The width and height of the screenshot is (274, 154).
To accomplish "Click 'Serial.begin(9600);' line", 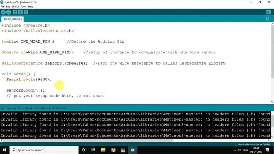I will (x=29, y=80).
